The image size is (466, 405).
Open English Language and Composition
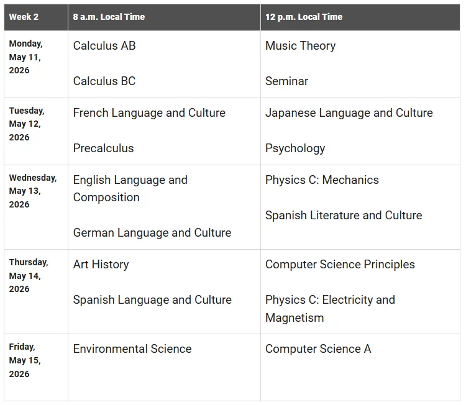130,188
